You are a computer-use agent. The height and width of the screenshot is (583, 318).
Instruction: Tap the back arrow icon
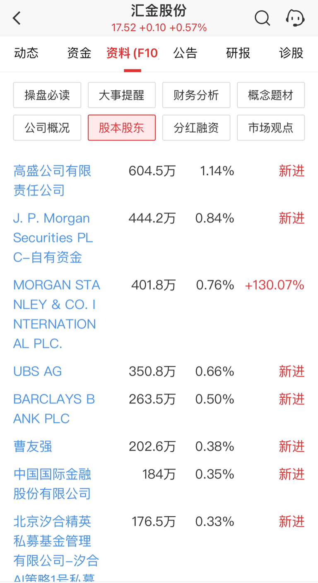pyautogui.click(x=17, y=18)
